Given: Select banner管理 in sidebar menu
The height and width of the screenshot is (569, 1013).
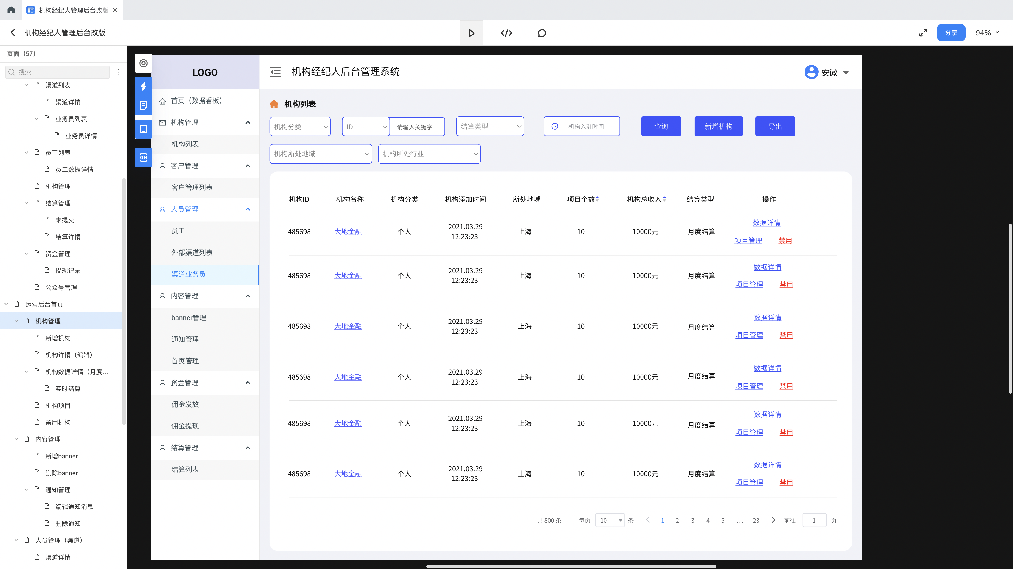Looking at the screenshot, I should (x=205, y=318).
